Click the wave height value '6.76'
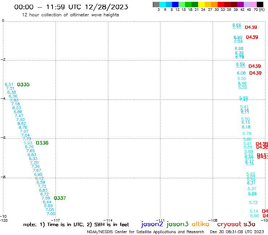This screenshot has height=235, width=268. pyautogui.click(x=29, y=147)
